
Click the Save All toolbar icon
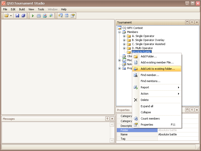[23, 16]
